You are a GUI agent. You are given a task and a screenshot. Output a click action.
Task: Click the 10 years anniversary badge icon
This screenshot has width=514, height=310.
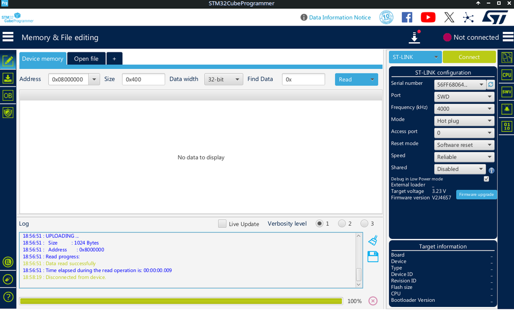386,17
